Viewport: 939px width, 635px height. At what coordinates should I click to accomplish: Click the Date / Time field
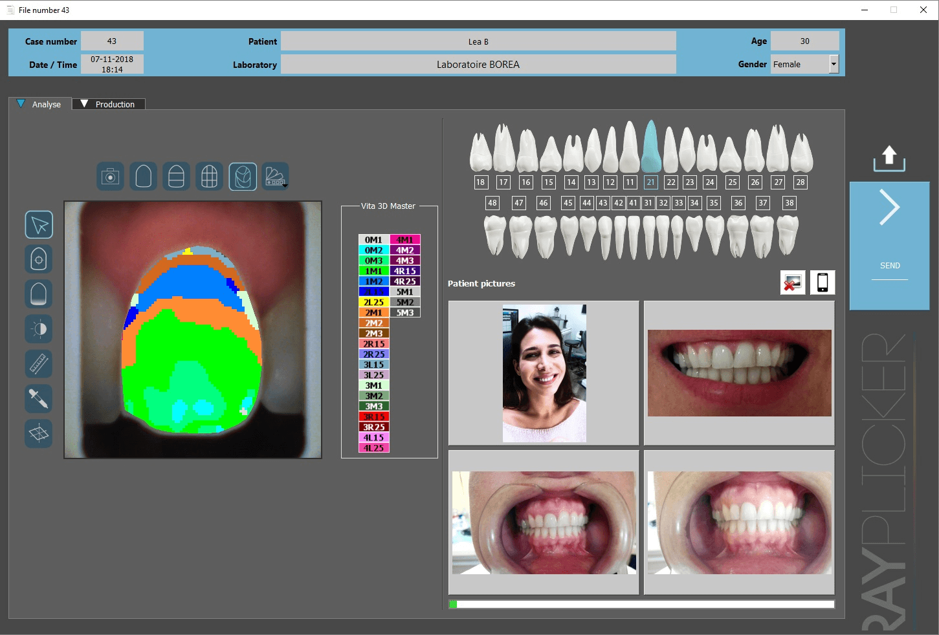pos(112,64)
